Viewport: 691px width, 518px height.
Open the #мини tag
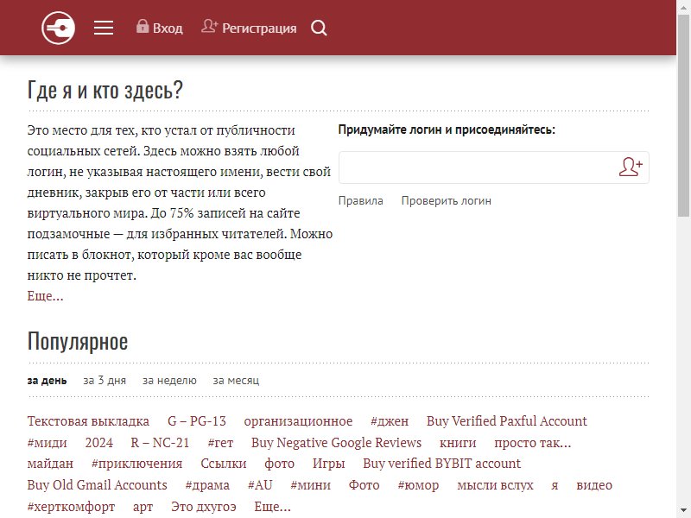pos(311,485)
